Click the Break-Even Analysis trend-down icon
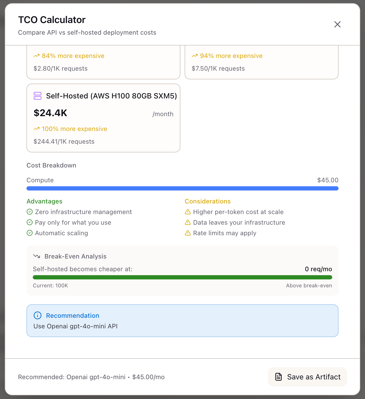The height and width of the screenshot is (399, 365). coord(37,256)
